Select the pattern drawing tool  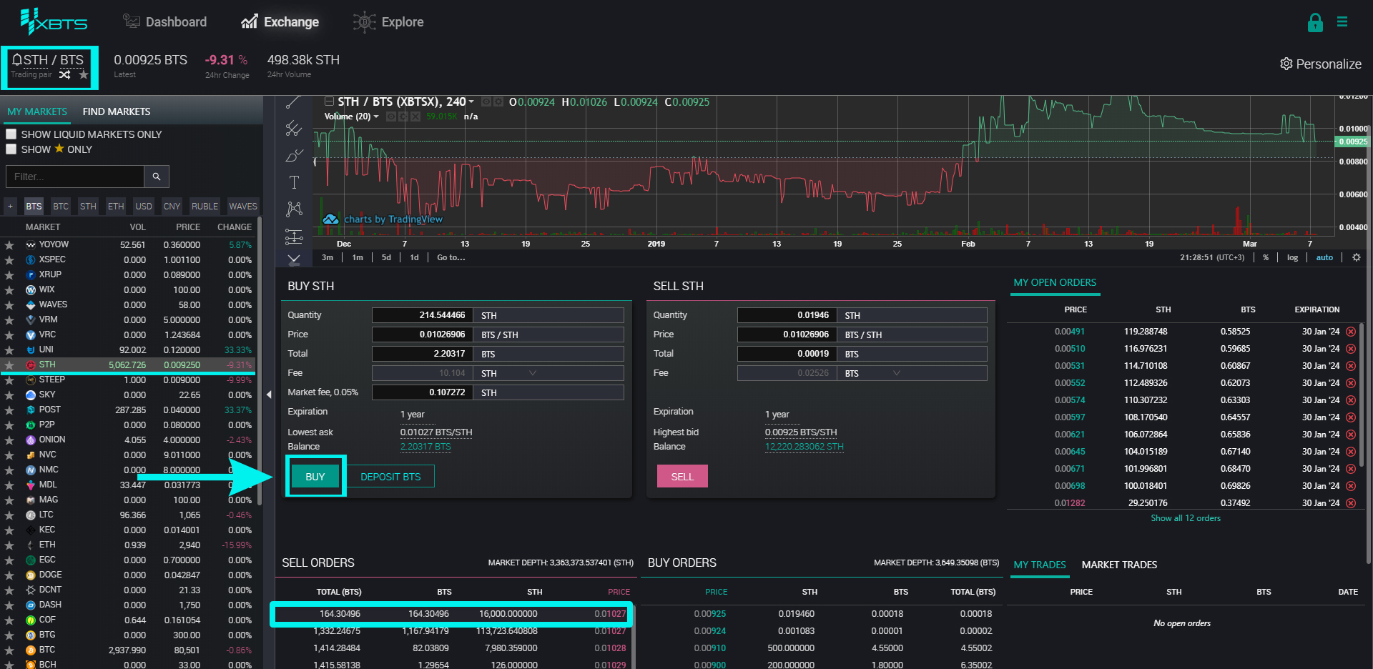[293, 209]
